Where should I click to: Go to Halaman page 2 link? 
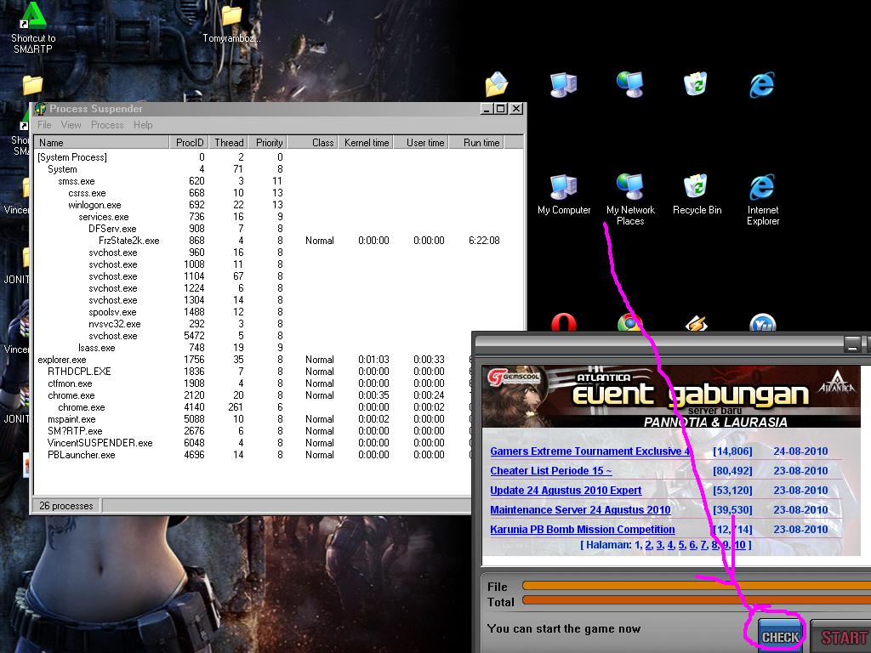click(x=647, y=545)
